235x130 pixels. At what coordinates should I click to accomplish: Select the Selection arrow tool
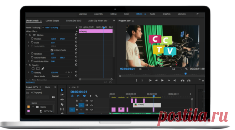pyautogui.click(x=62, y=90)
